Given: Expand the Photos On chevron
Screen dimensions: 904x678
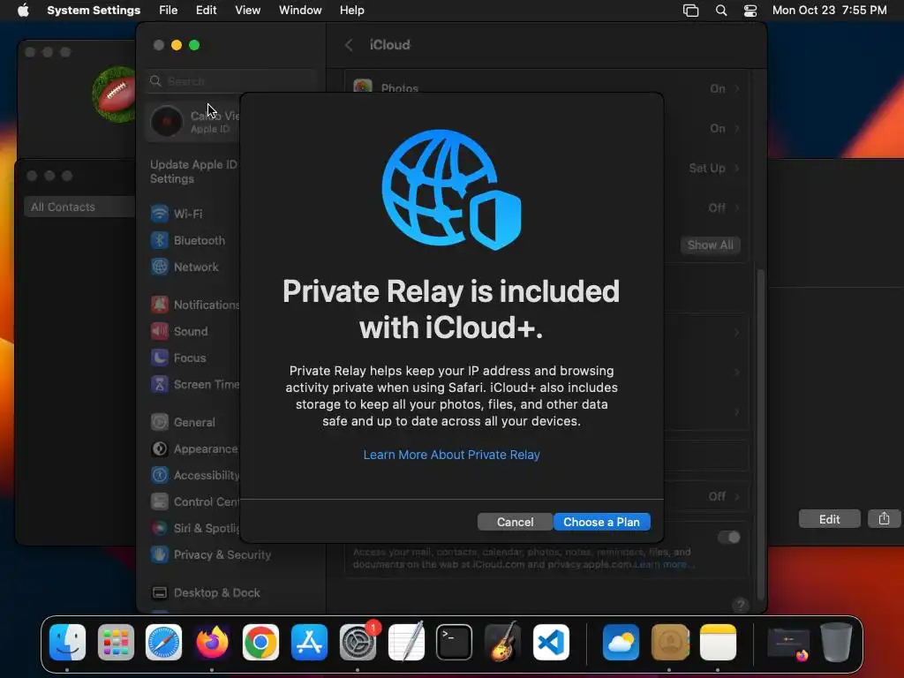Looking at the screenshot, I should tap(737, 89).
